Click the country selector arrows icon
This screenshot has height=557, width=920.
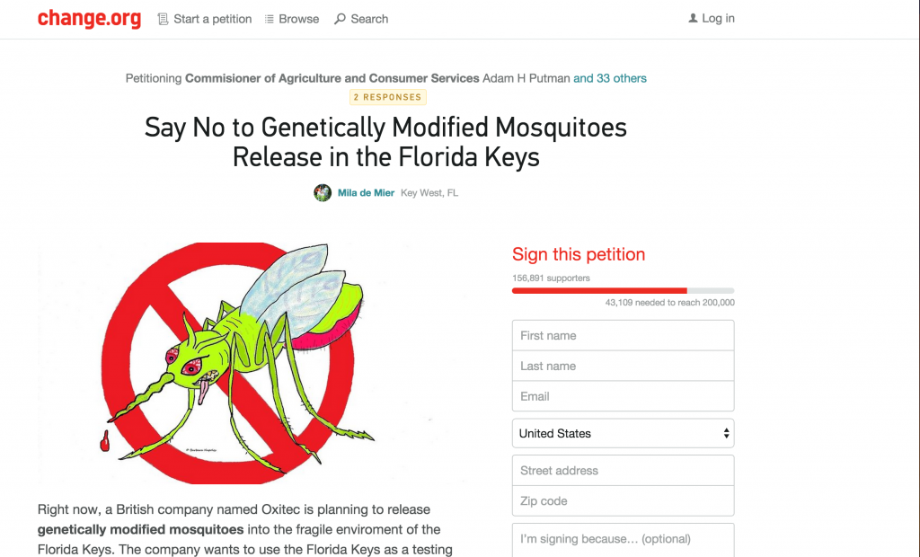(x=726, y=433)
